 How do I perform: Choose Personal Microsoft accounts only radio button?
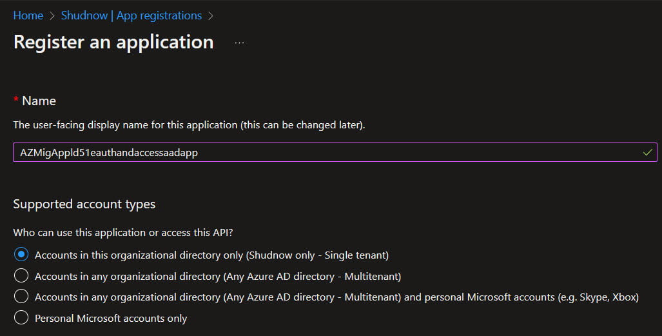(21, 317)
